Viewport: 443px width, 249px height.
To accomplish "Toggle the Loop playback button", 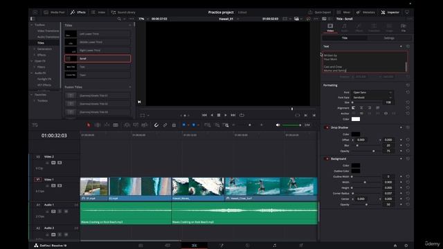I will (x=242, y=116).
